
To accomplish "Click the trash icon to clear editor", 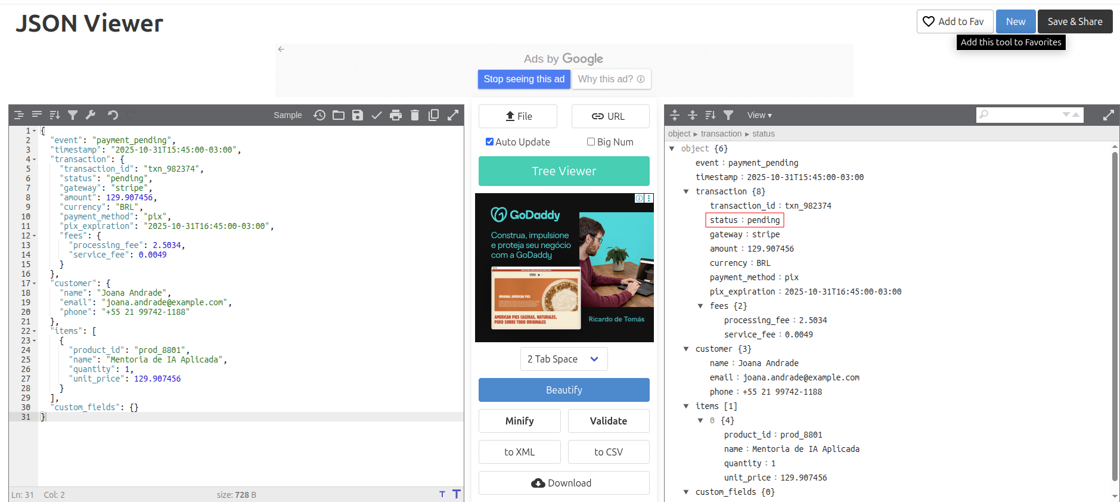I will point(415,115).
